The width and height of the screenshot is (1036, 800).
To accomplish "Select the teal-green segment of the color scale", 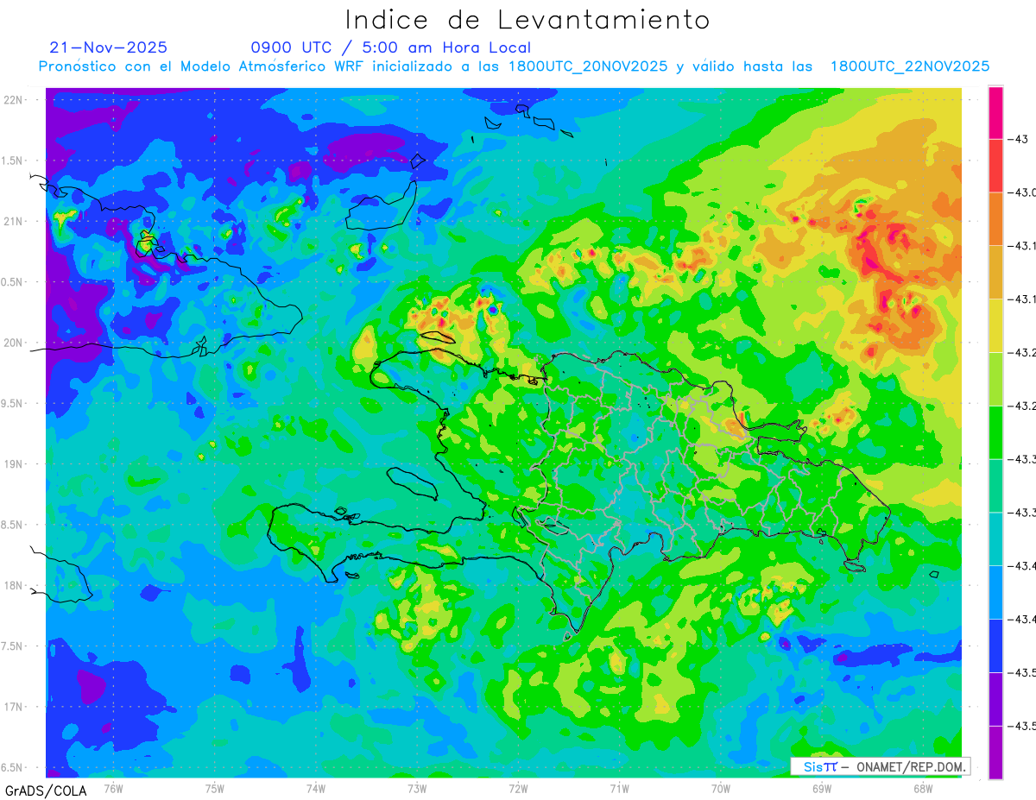I will (x=995, y=486).
